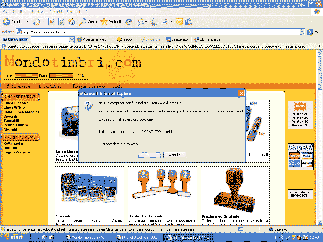323x242 pixels.
Task: Click the Evidenzia highlight icon
Action: (142, 39)
